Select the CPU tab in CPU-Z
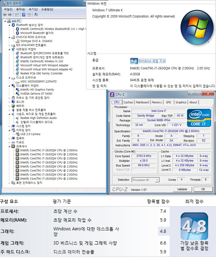Image resolution: width=216 pixels, height=258 pixels. click(x=117, y=102)
